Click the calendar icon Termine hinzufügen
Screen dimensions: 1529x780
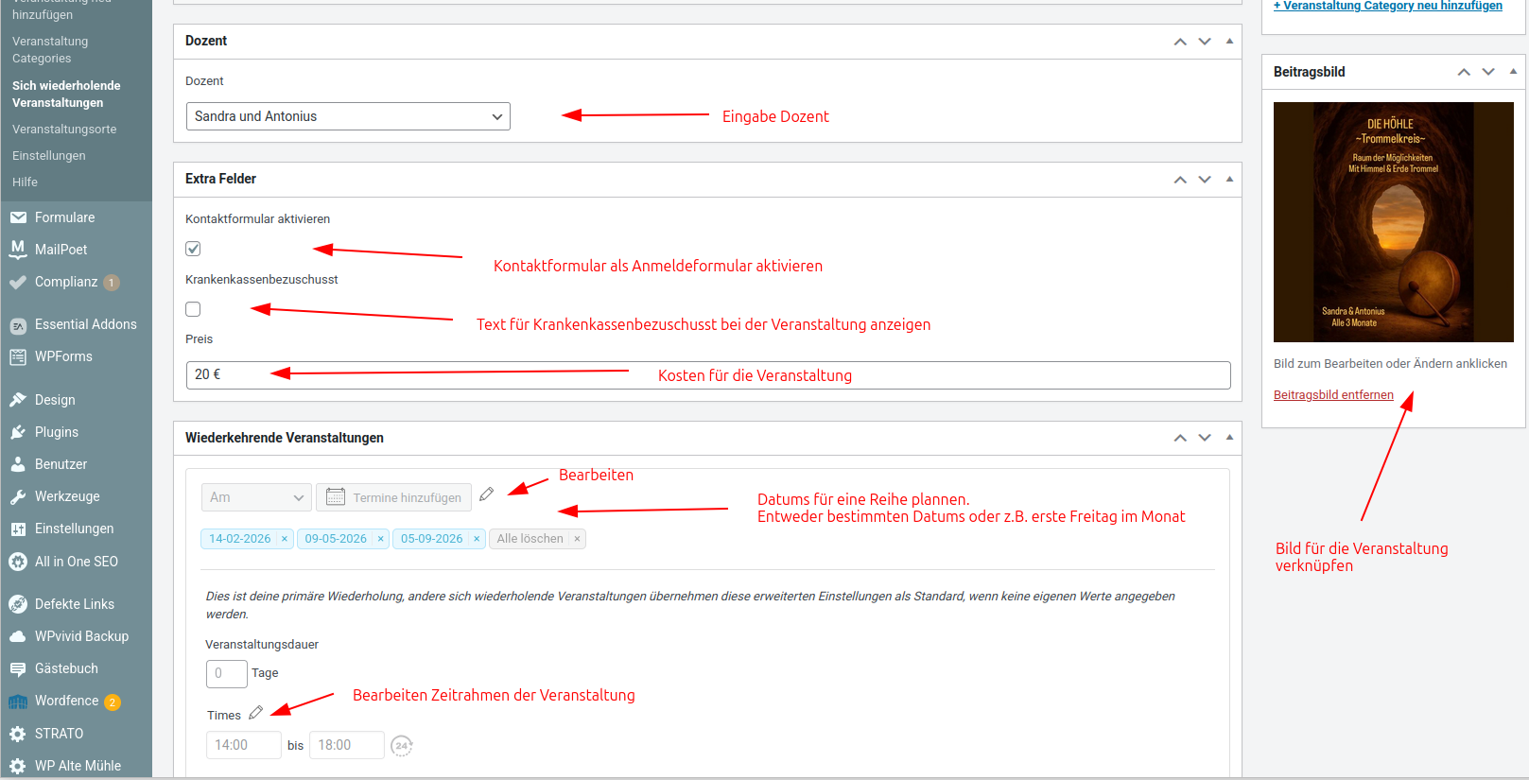tap(336, 497)
